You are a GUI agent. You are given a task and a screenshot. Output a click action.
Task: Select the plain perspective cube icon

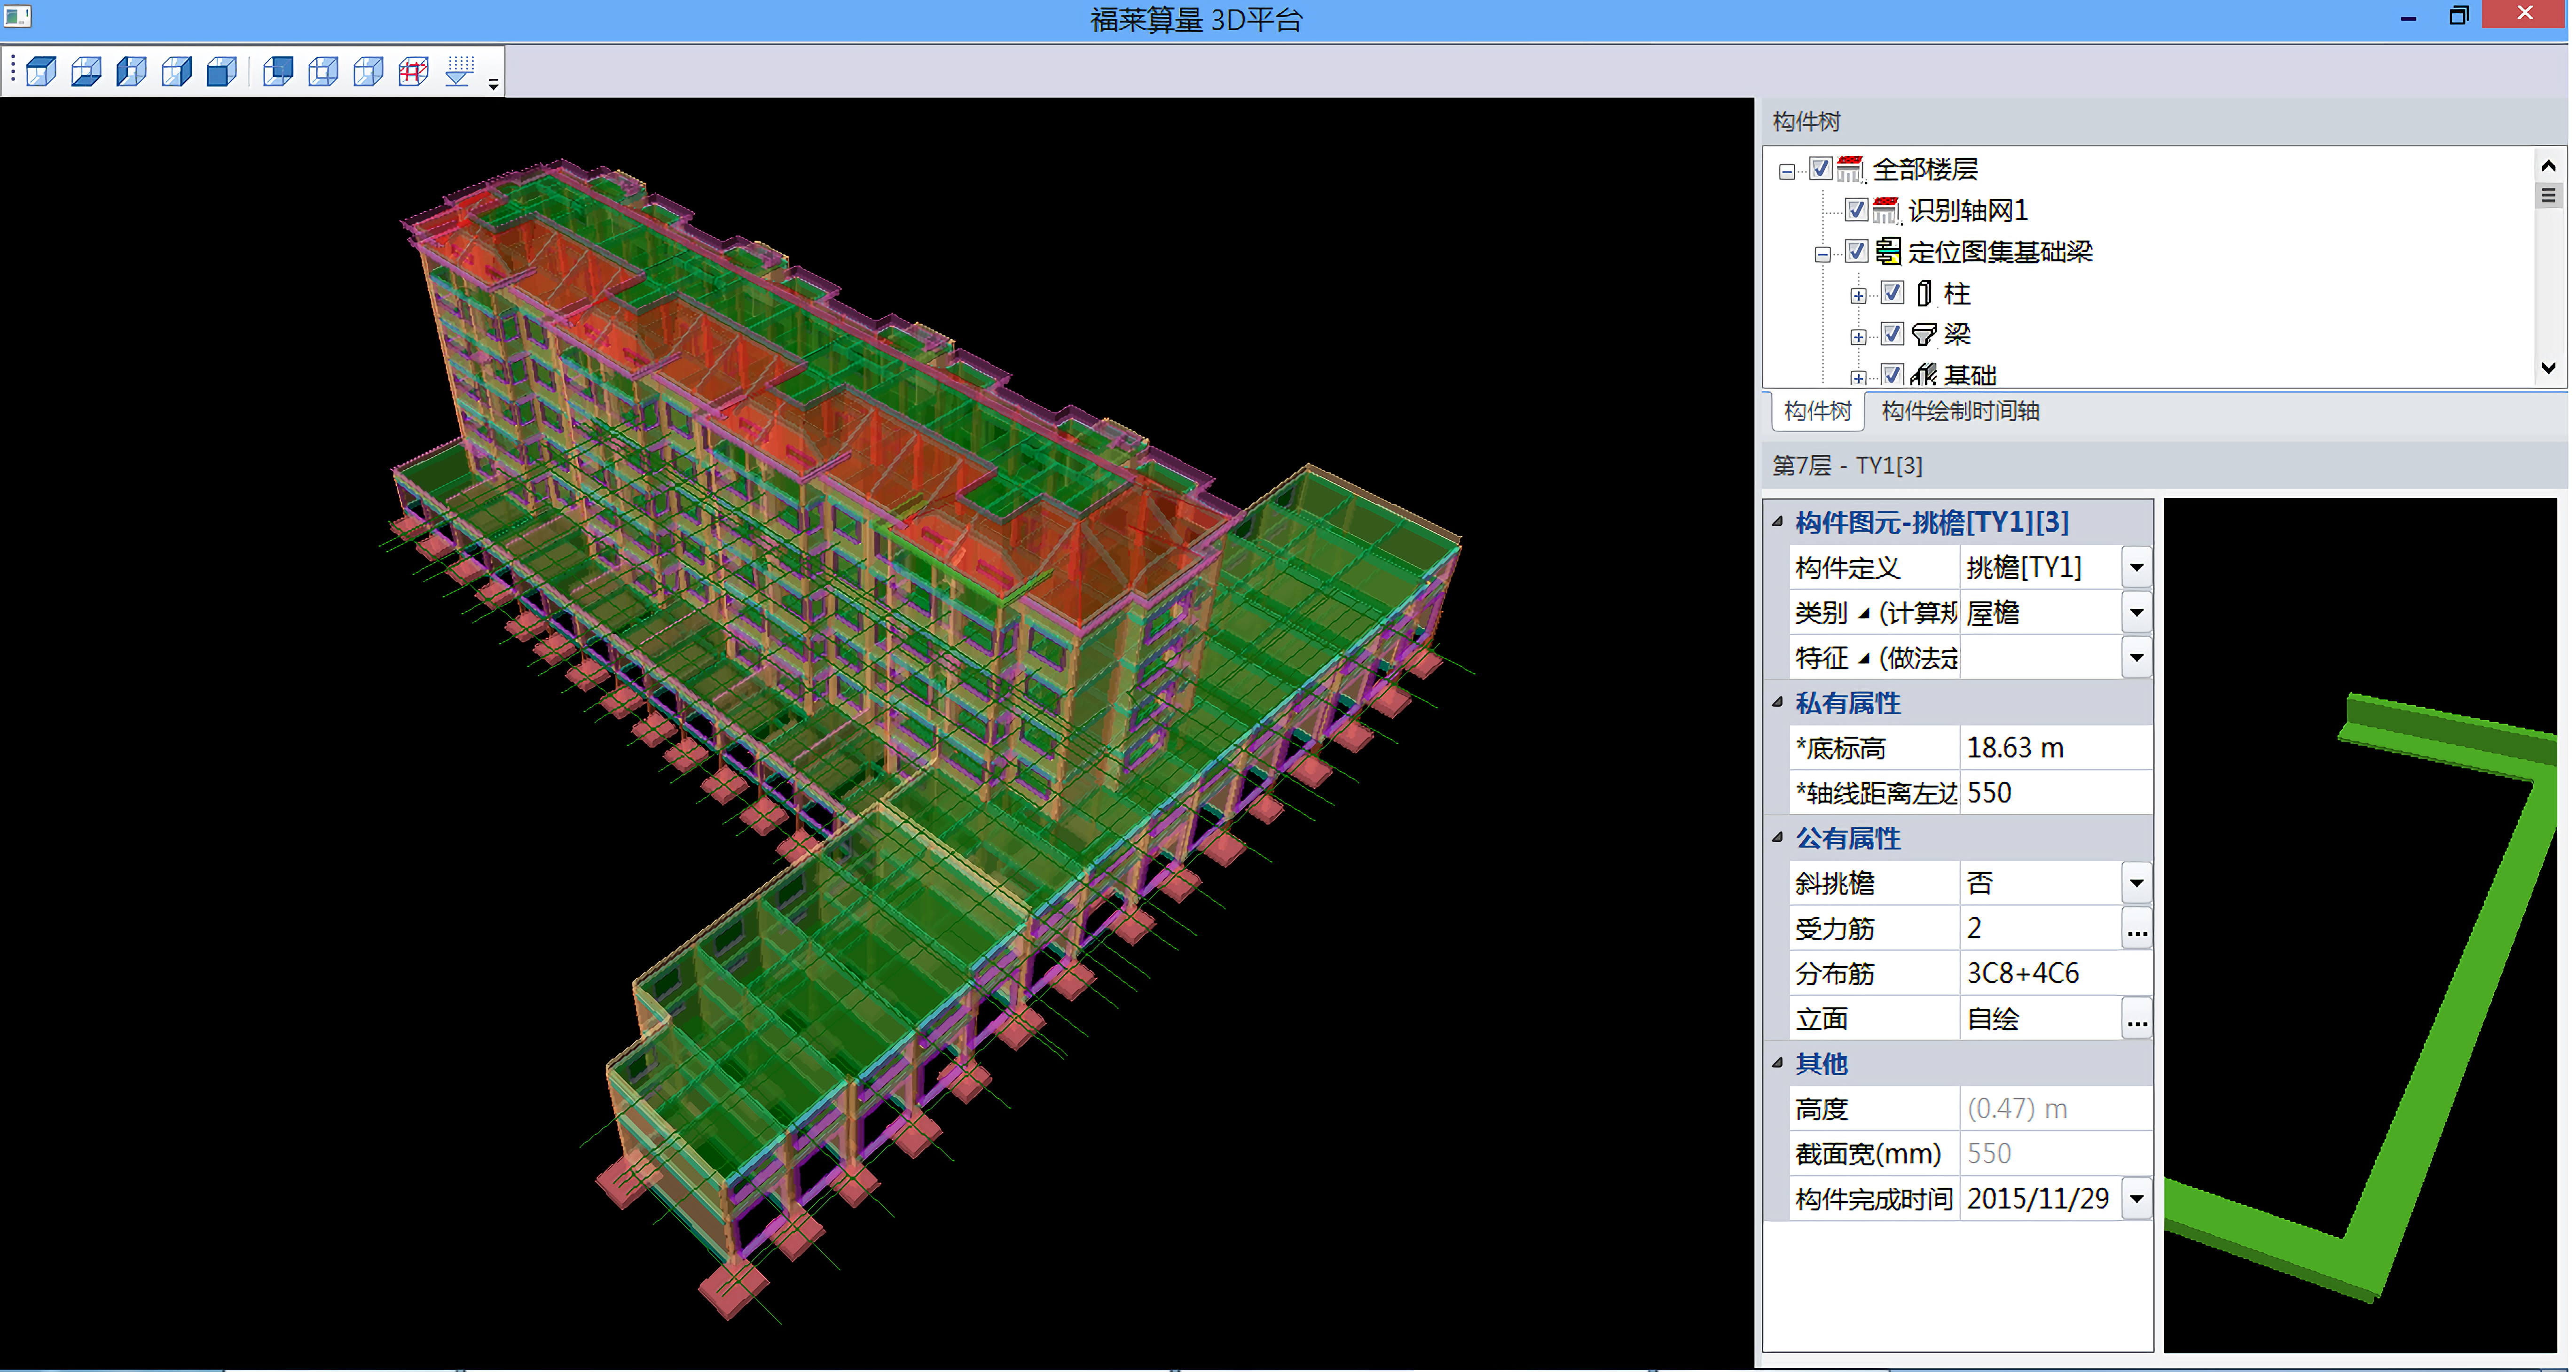[x=368, y=72]
